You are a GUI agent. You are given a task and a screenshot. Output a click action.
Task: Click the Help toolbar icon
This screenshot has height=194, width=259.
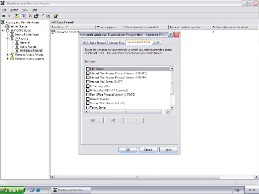56,16
